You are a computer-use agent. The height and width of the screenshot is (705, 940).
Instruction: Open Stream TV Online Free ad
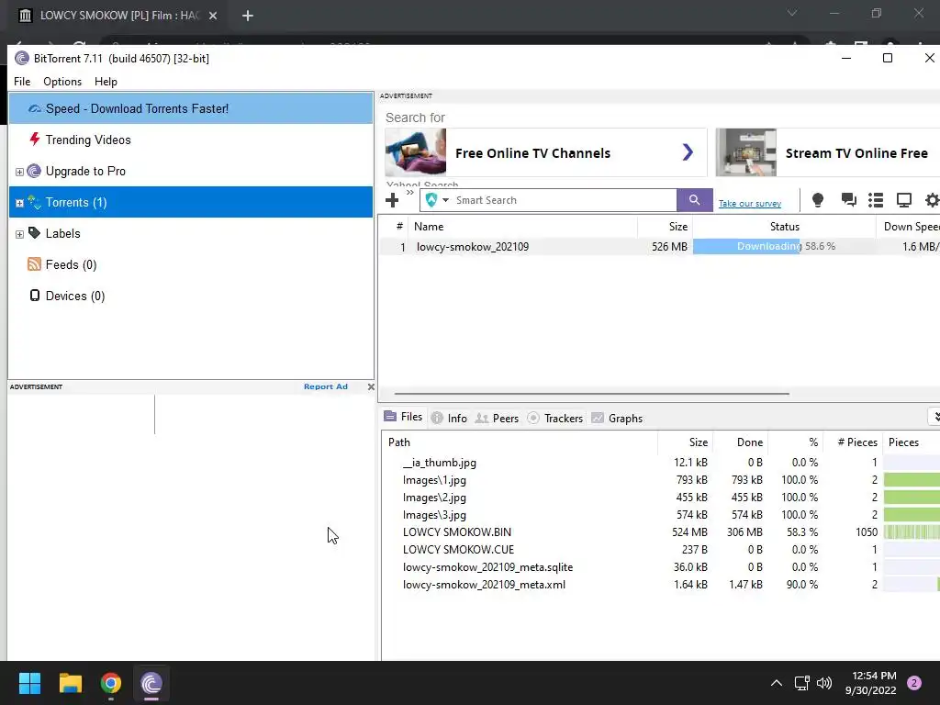click(x=828, y=153)
